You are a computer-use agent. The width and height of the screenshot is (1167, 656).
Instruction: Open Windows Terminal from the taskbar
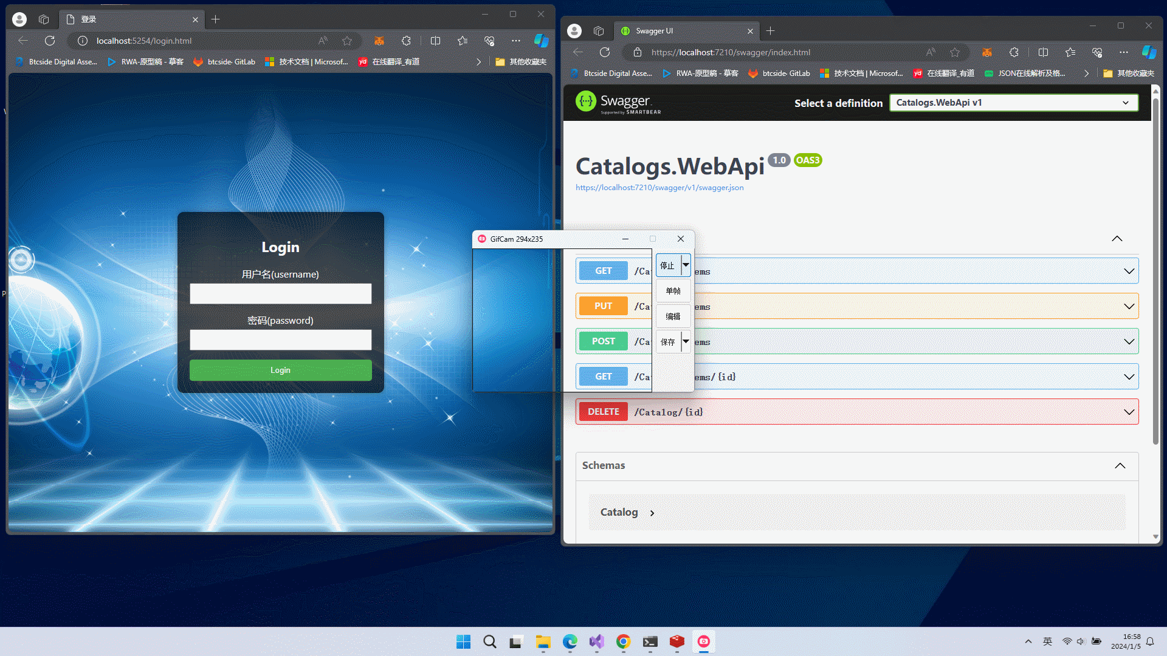pyautogui.click(x=650, y=641)
